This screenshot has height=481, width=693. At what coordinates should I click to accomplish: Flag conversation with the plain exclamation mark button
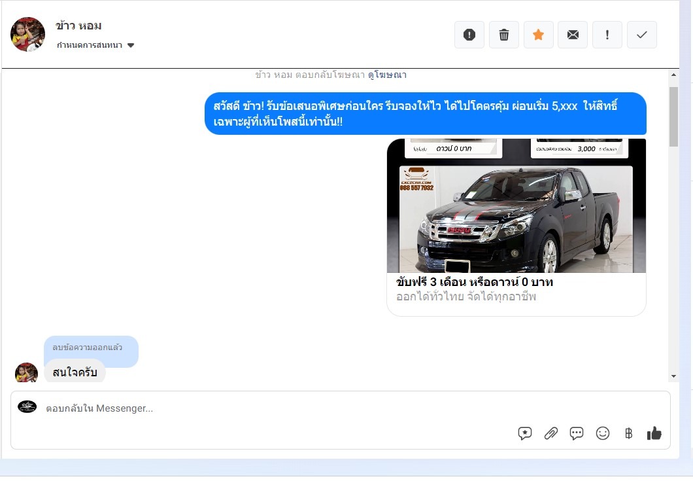click(x=607, y=35)
